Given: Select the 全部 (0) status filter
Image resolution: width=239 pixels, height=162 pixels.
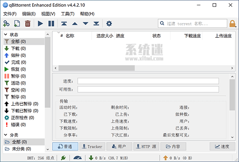Looking at the screenshot, I should click(24, 41).
